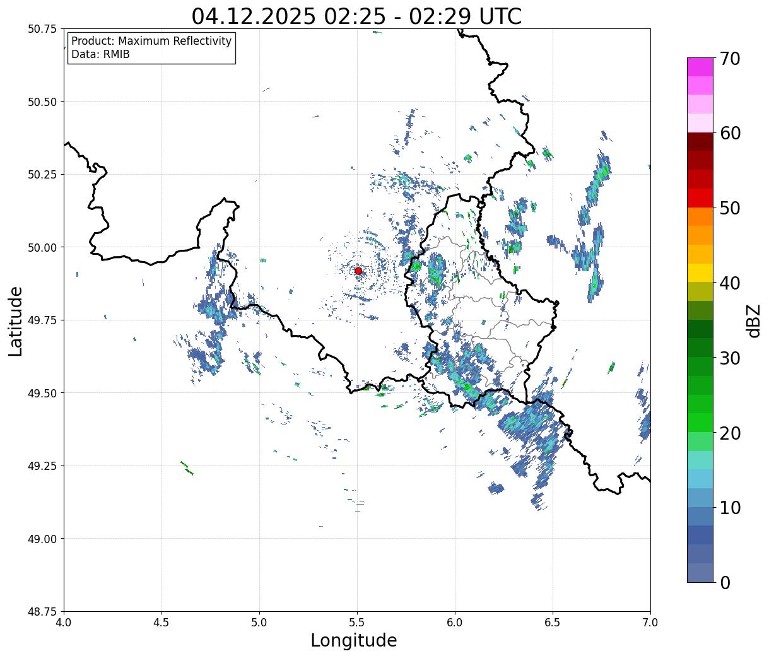Click the 'Data: RMIB' text
769x656 pixels.
click(100, 54)
